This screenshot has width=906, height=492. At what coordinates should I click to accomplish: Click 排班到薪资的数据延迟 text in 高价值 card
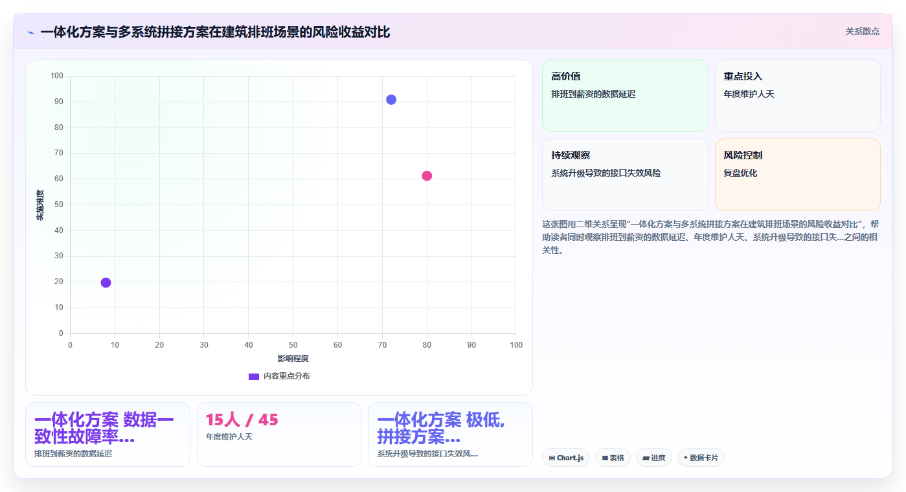[x=593, y=95]
